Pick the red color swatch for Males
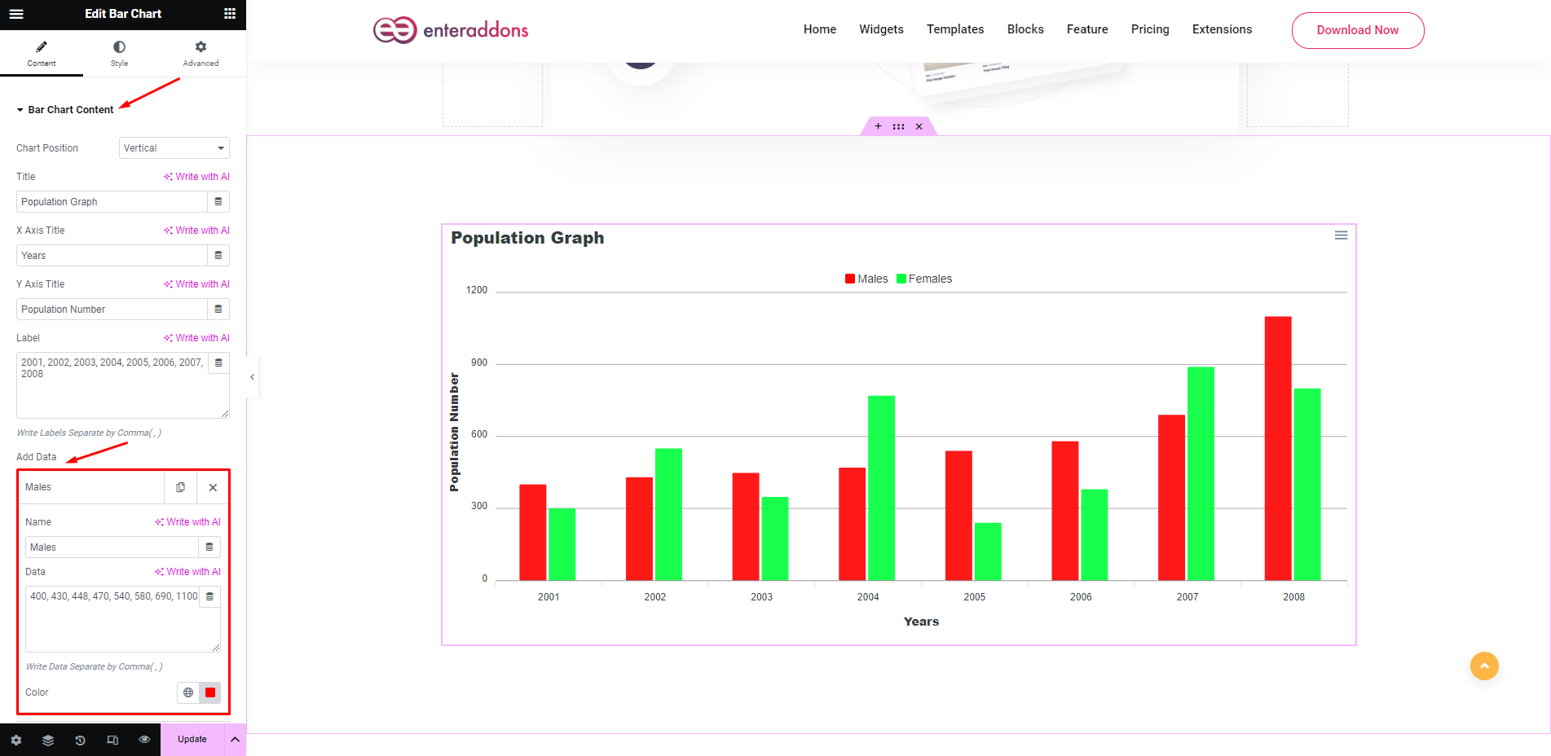 (x=210, y=692)
